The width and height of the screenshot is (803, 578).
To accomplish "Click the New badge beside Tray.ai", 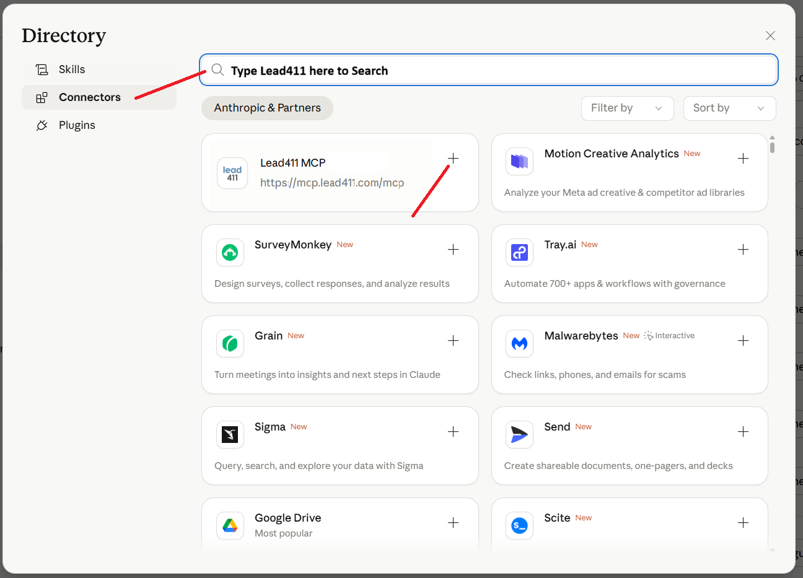I will pyautogui.click(x=589, y=245).
